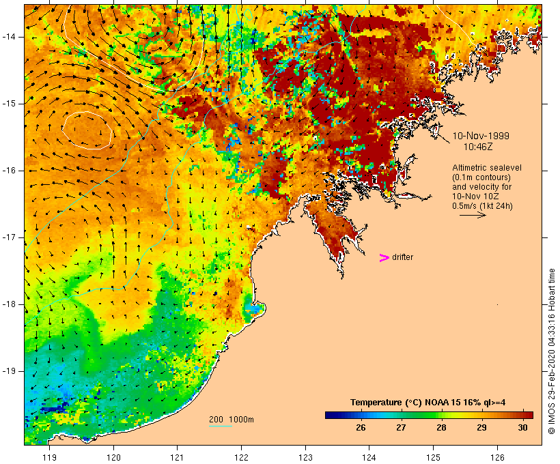This screenshot has width=560, height=464.
Task: Click the closed white eddy contour oval
Action: (87, 130)
